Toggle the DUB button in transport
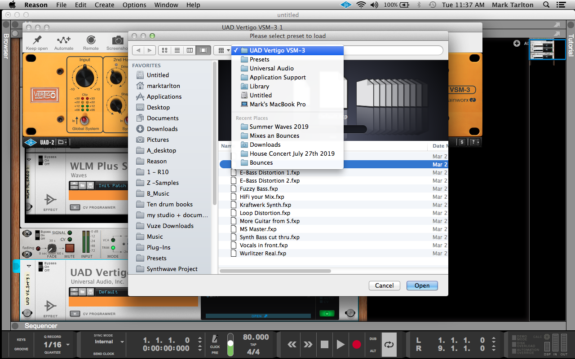 pos(373,339)
